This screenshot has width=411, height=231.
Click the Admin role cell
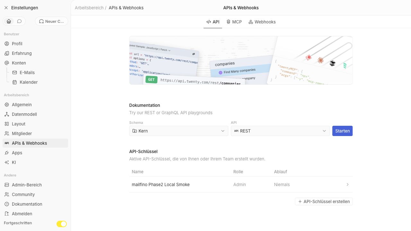(x=240, y=184)
